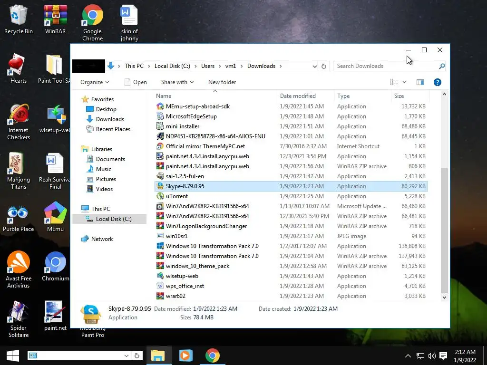Open the Organize dropdown menu
The image size is (487, 365).
95,82
